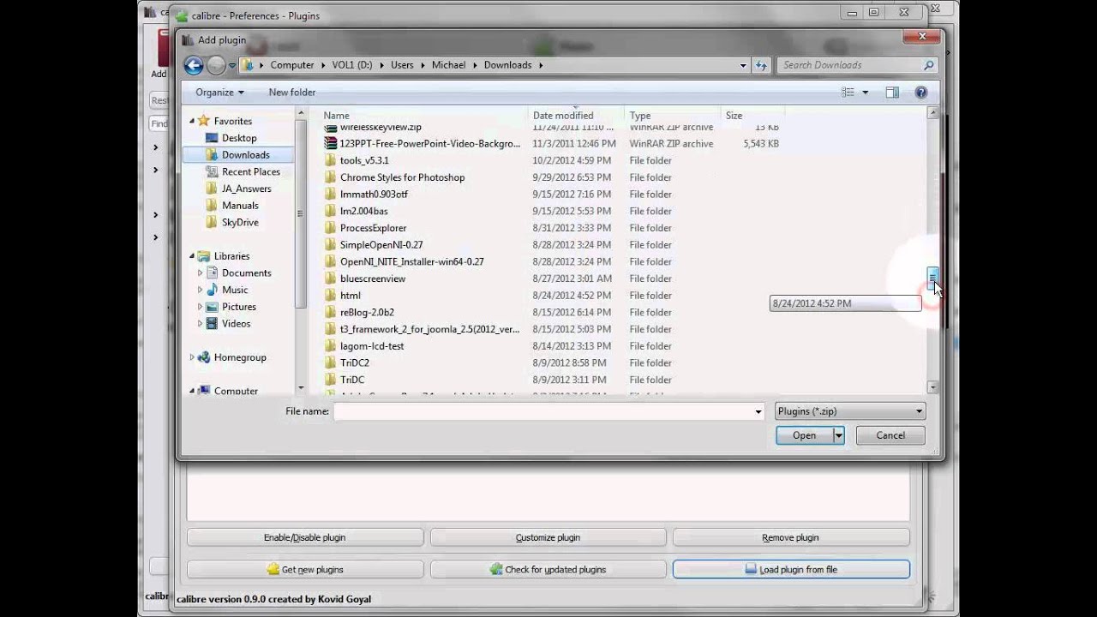The width and height of the screenshot is (1097, 617).
Task: Open the Organize menu
Action: tap(219, 93)
